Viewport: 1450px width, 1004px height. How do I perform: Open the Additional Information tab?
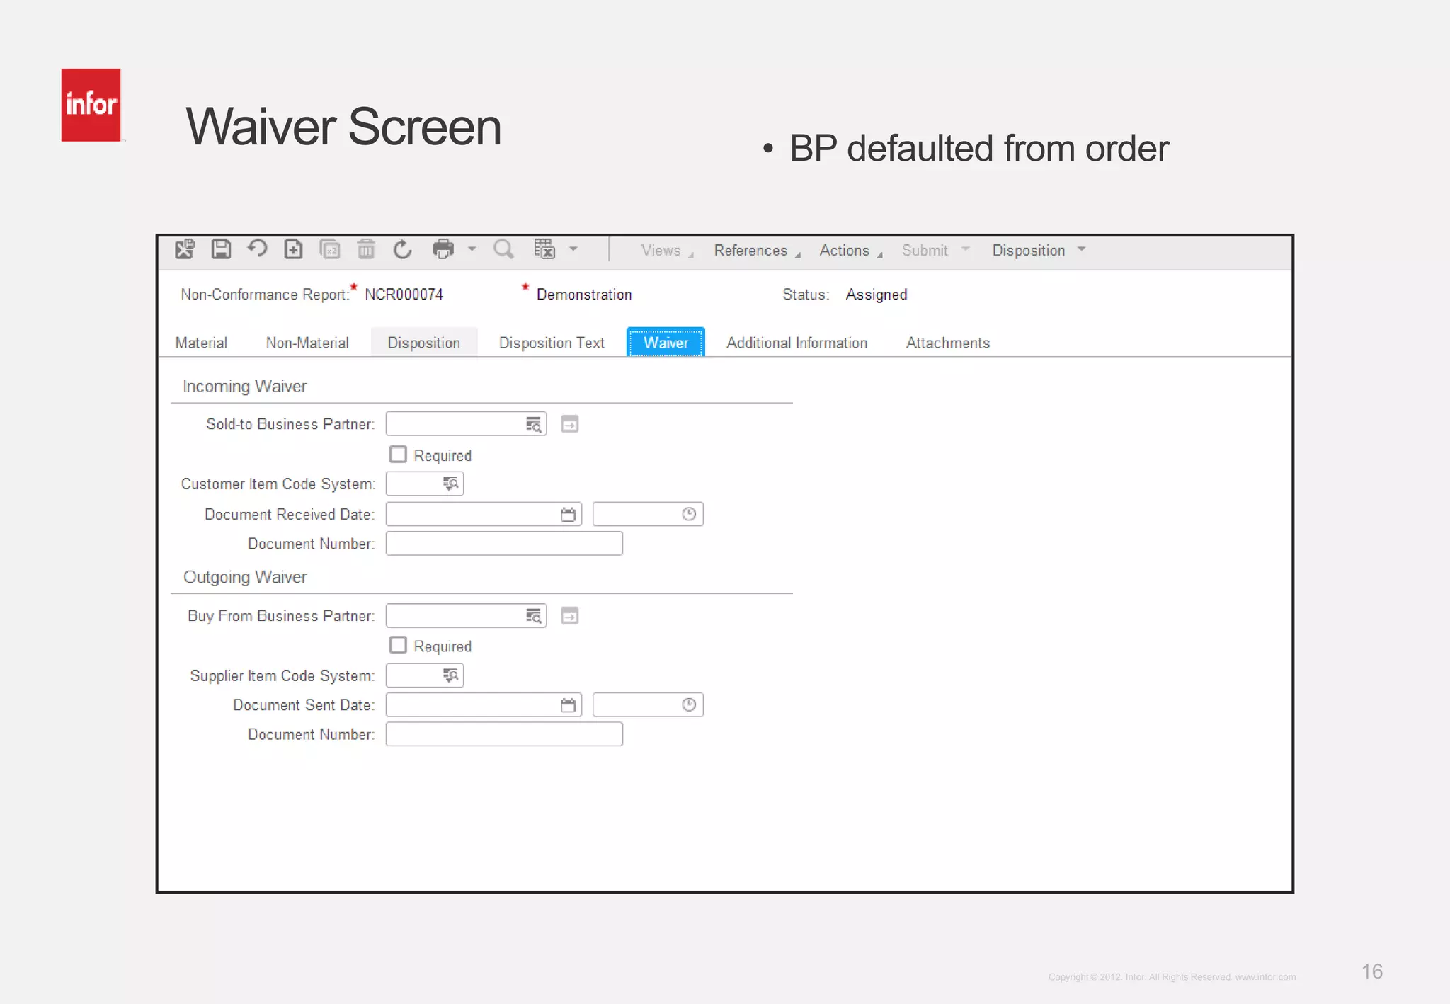pos(797,343)
